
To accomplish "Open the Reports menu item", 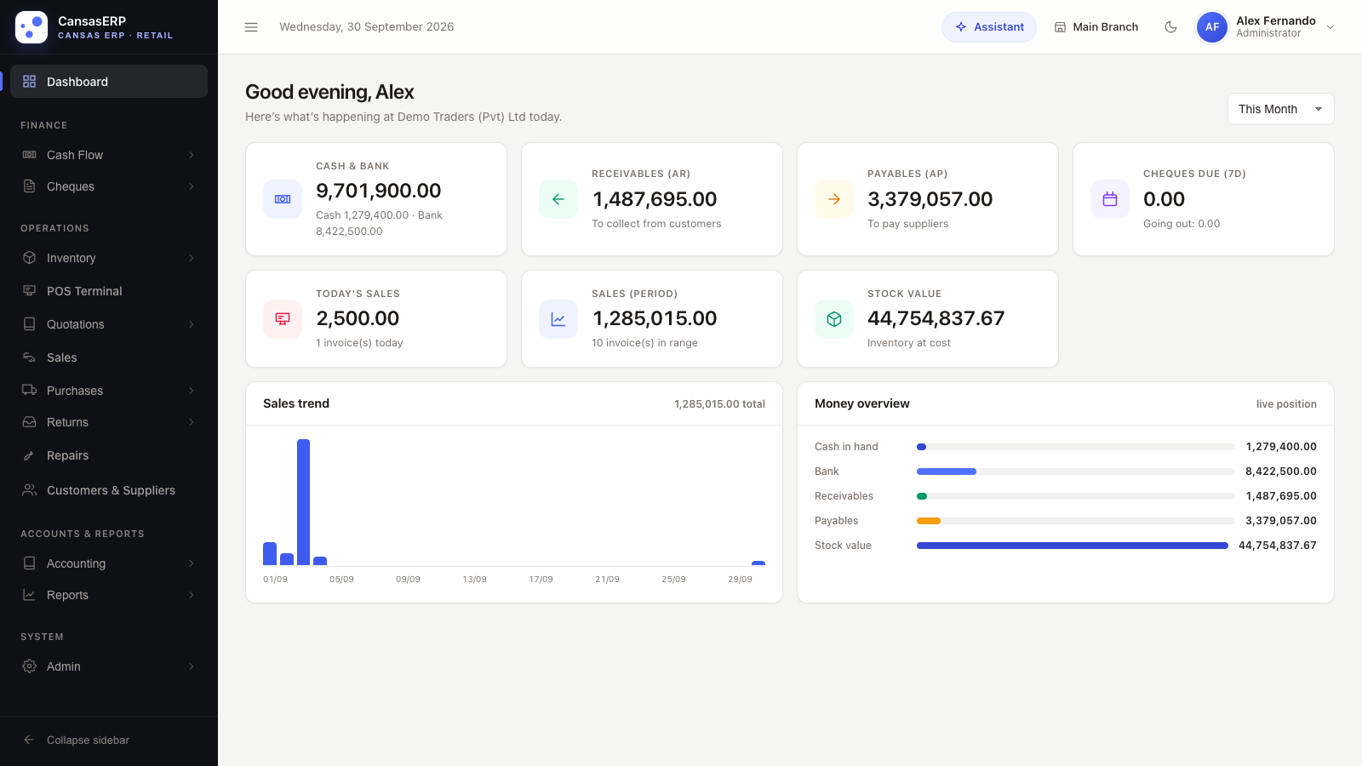I will click(x=109, y=595).
